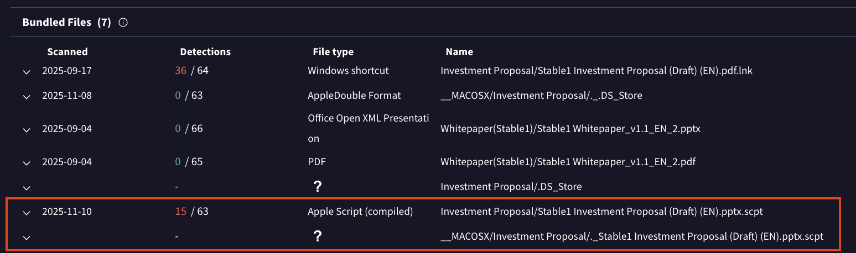Click the Scanned column header
The width and height of the screenshot is (856, 253).
(x=68, y=52)
